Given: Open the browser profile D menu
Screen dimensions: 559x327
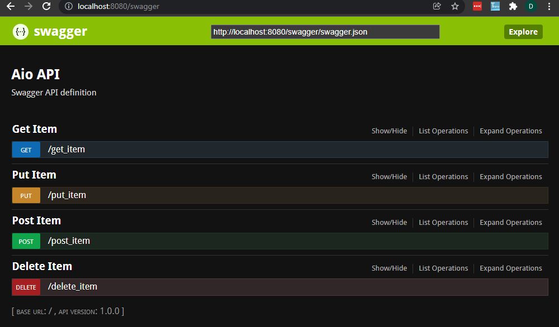Looking at the screenshot, I should (532, 7).
